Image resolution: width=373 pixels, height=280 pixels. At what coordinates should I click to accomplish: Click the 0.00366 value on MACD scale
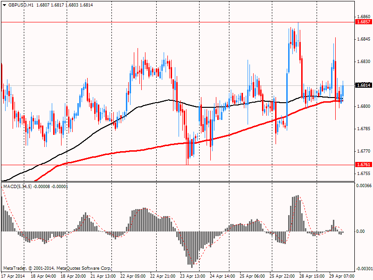364,186
